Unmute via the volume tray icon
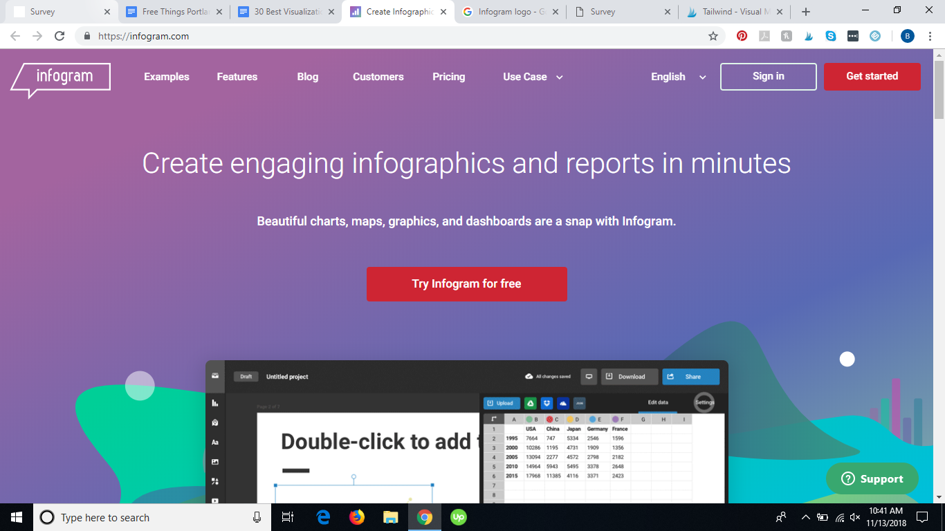945x531 pixels. click(855, 517)
